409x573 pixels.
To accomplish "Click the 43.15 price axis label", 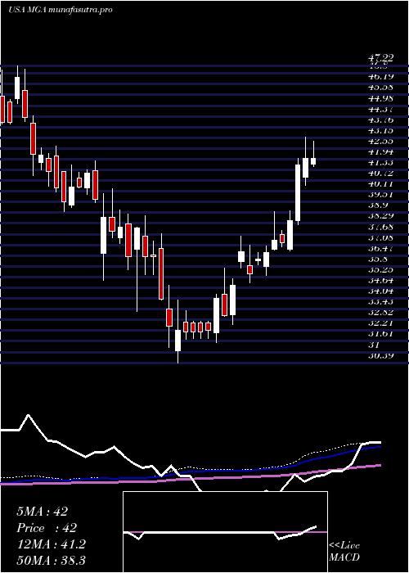I will point(380,130).
